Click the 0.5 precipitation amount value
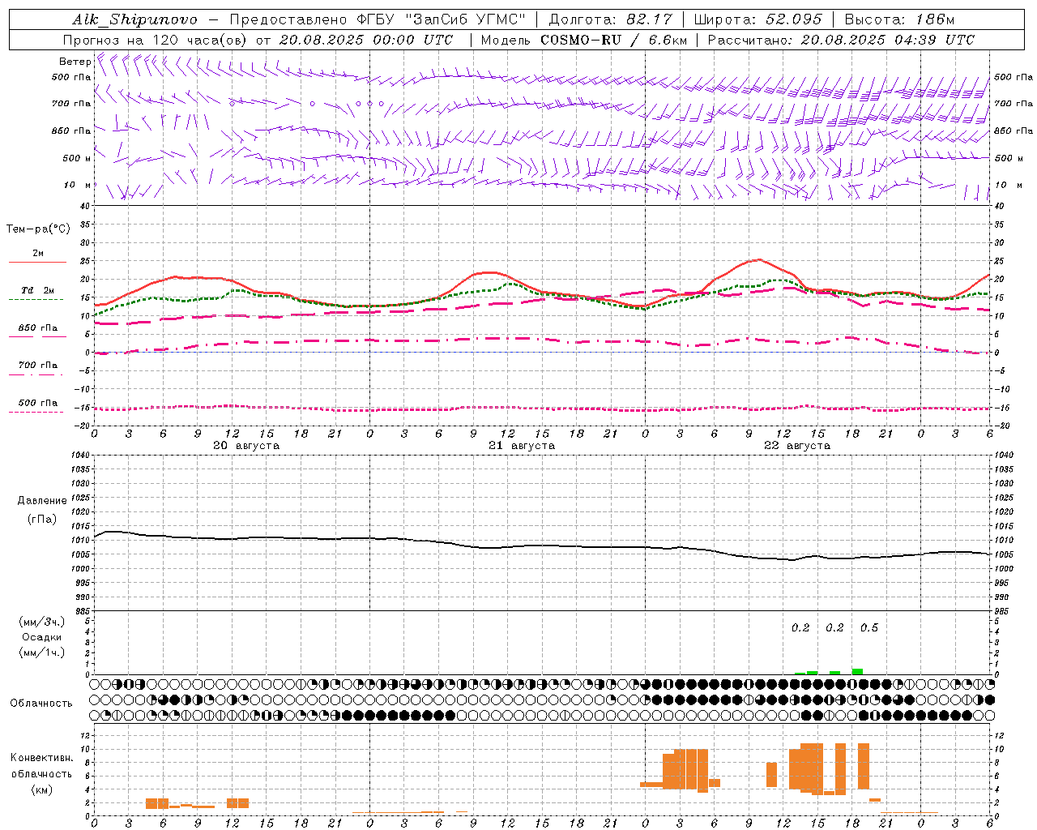Image resolution: width=1037 pixels, height=830 pixels. pos(869,628)
